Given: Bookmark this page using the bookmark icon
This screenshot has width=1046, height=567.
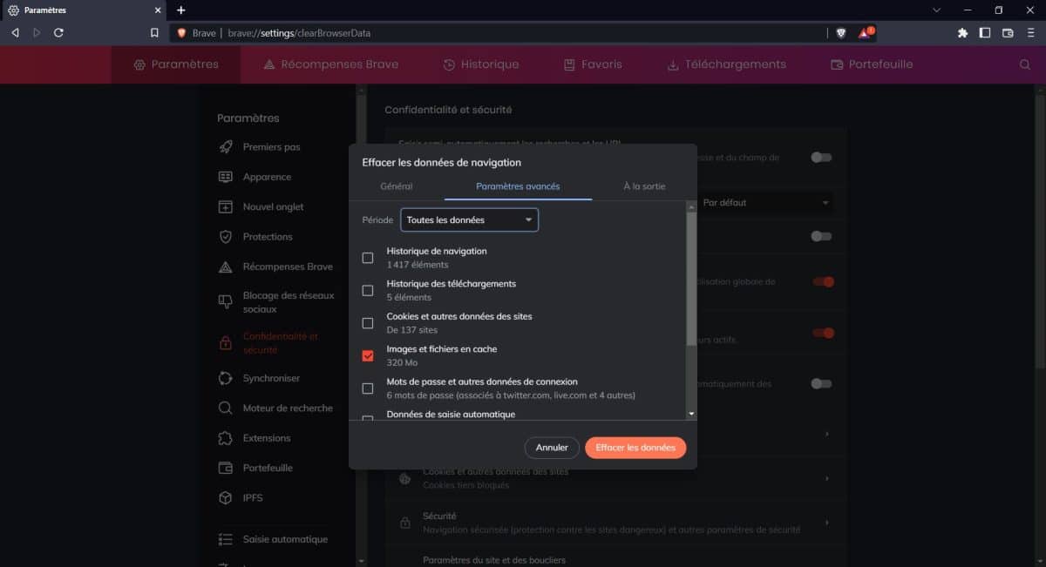Looking at the screenshot, I should click(x=154, y=33).
